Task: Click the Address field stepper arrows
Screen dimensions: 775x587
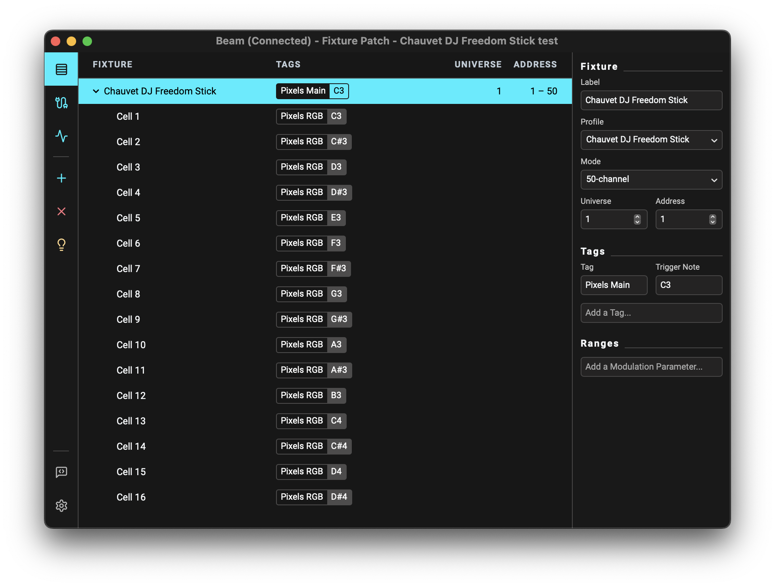Action: pos(712,219)
